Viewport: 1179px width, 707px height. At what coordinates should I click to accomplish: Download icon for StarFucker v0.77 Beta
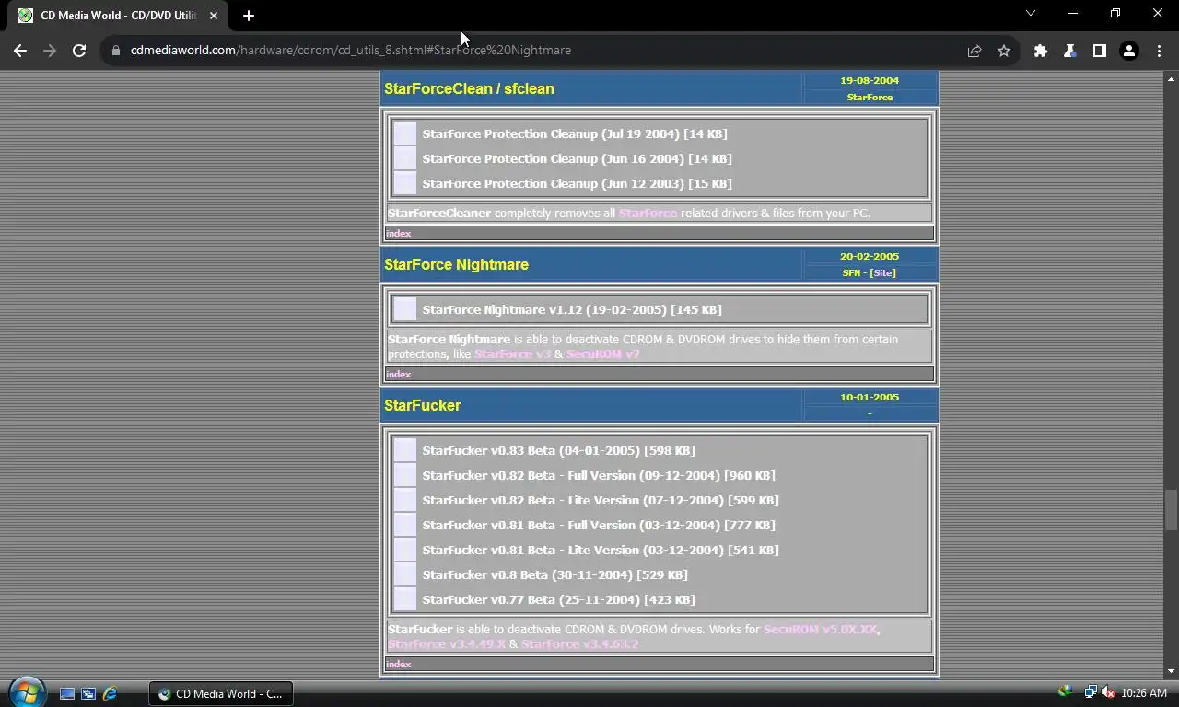click(405, 599)
